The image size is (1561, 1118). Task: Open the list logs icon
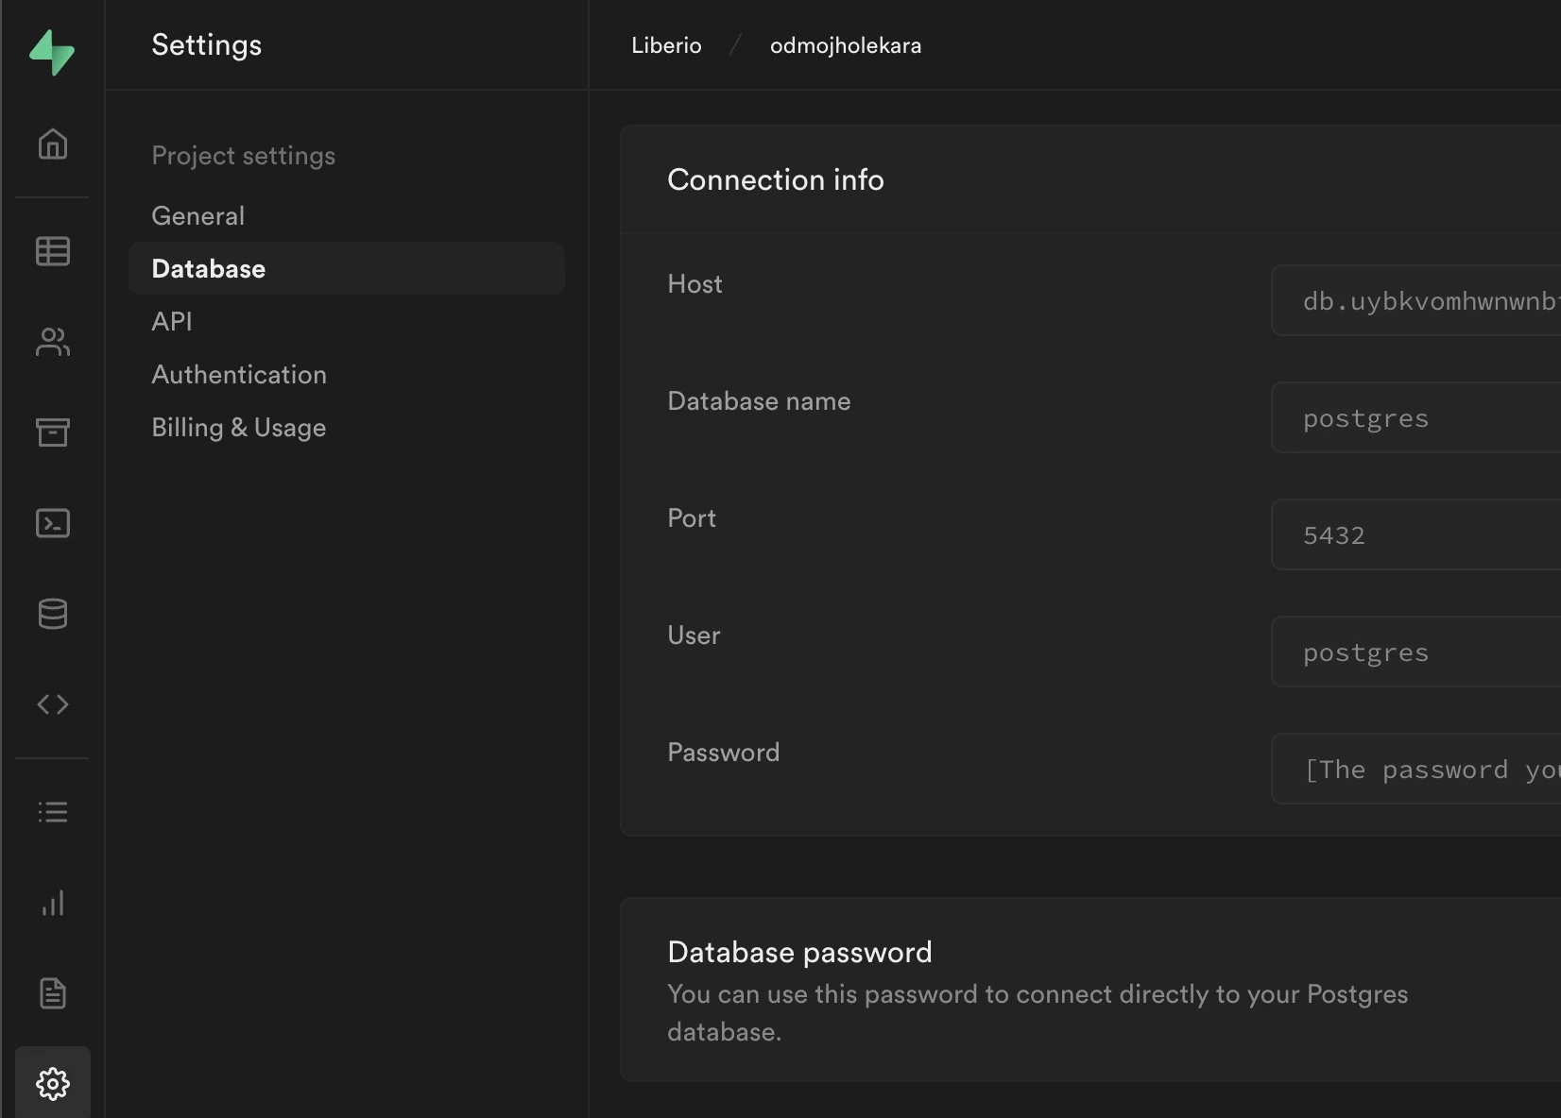[53, 812]
